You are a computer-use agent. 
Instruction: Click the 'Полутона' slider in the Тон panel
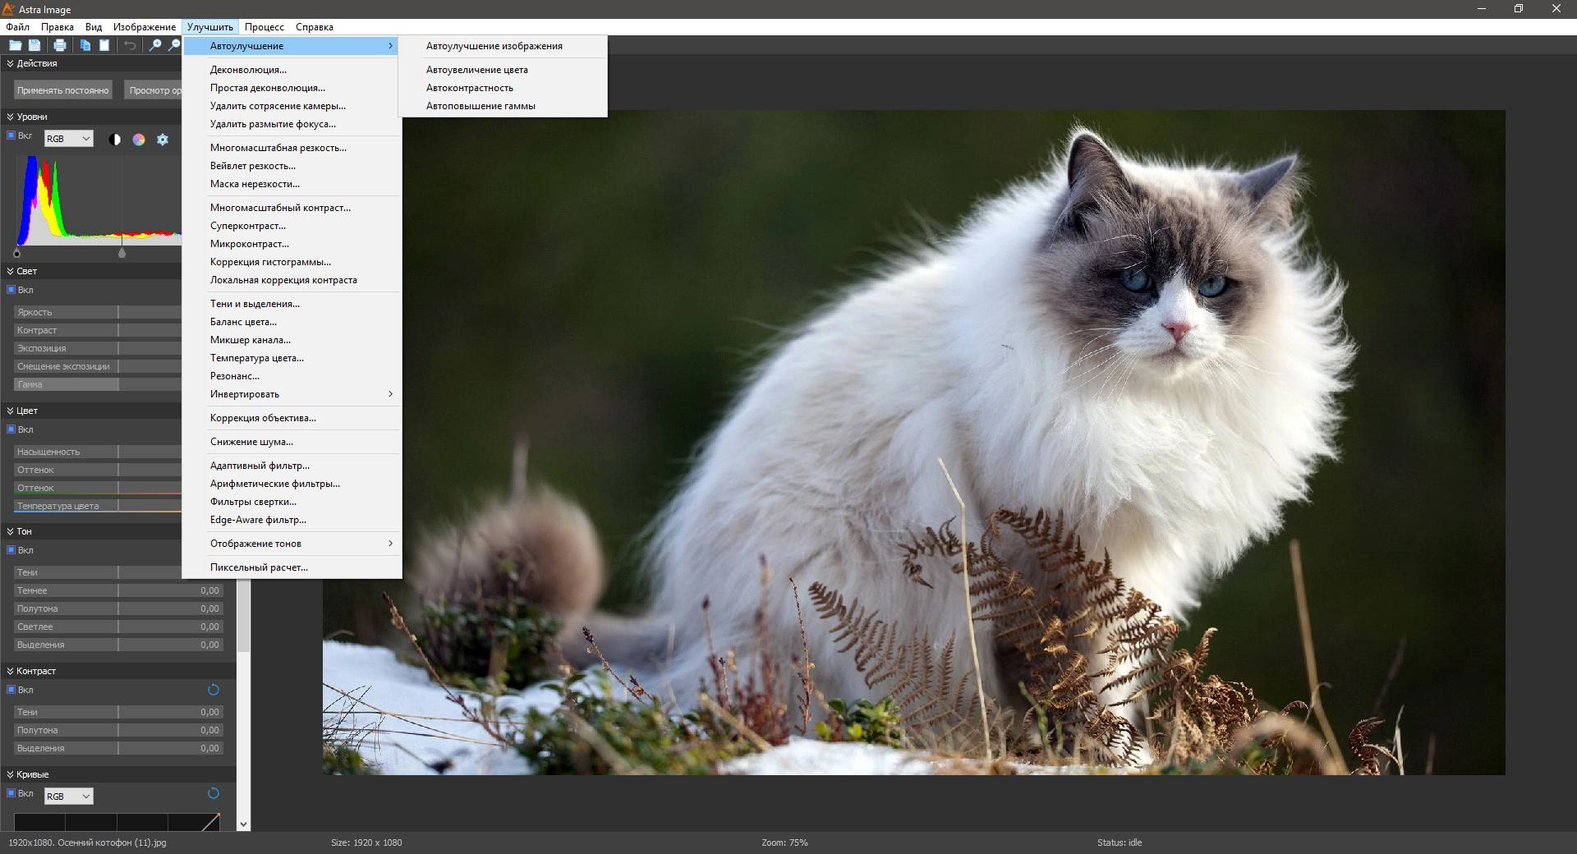pos(117,608)
